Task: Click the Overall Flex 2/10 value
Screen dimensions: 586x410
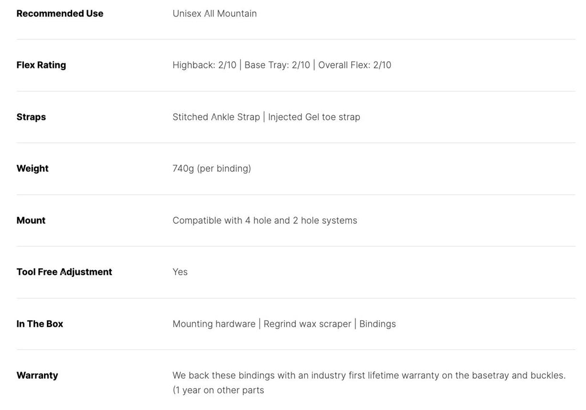Action: [x=355, y=65]
